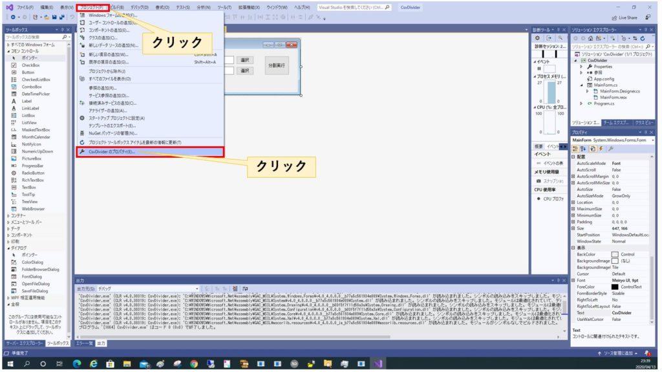Select the ProgressBar toolbox control
Viewport: 662px width, 372px height.
32,166
